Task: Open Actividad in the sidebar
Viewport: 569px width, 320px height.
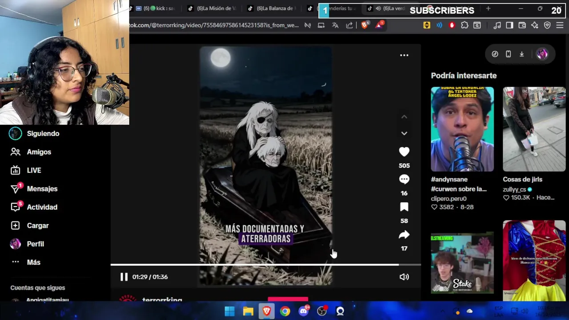Action: pyautogui.click(x=42, y=207)
